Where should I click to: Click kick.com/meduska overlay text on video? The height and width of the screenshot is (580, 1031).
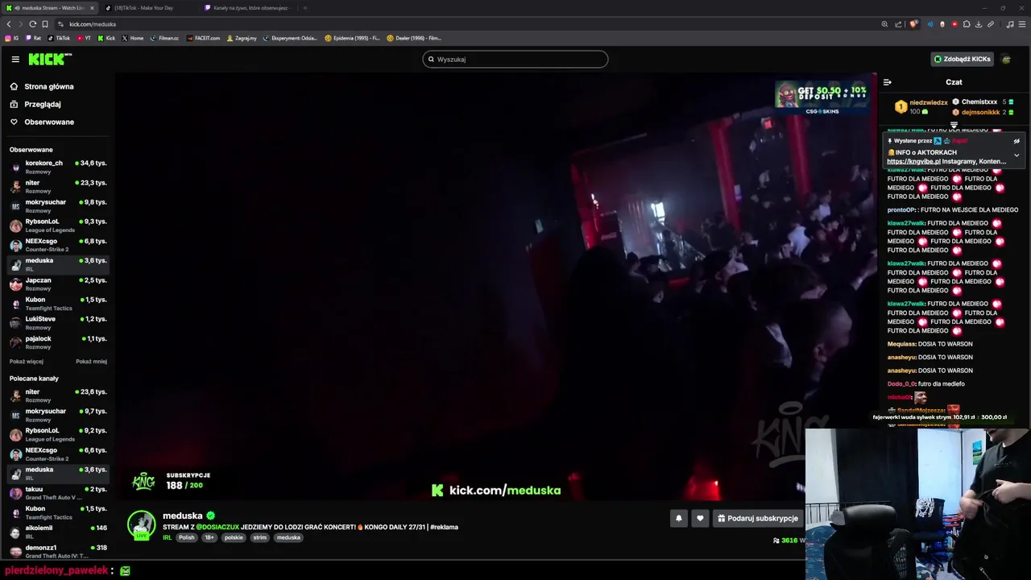tap(496, 490)
